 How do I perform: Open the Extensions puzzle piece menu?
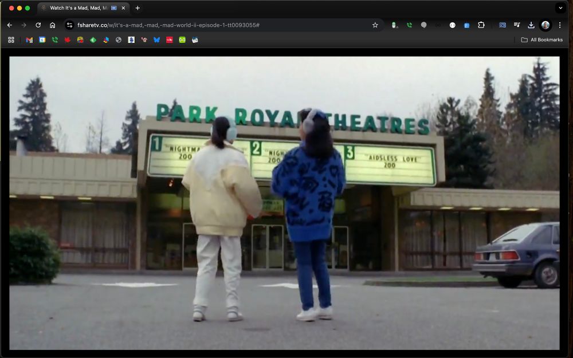pyautogui.click(x=481, y=25)
